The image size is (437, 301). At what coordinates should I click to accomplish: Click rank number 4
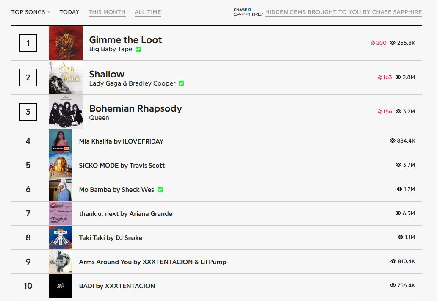[x=28, y=141]
